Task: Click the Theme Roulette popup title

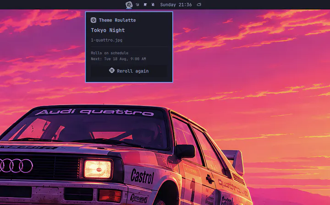Action: coord(117,20)
